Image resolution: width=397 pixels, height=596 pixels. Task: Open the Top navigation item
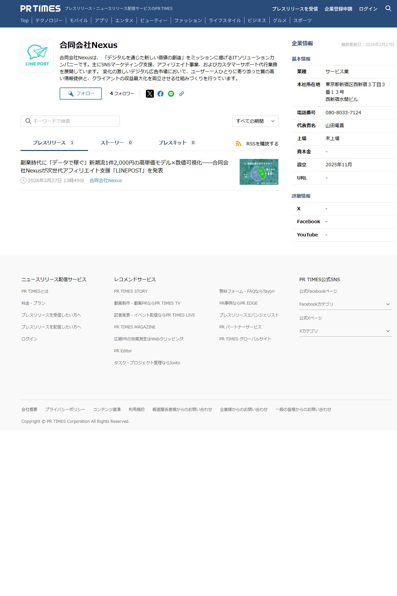point(24,21)
